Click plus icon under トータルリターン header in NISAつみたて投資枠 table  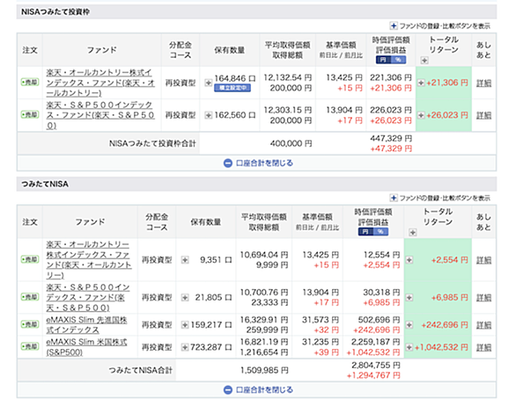click(424, 61)
